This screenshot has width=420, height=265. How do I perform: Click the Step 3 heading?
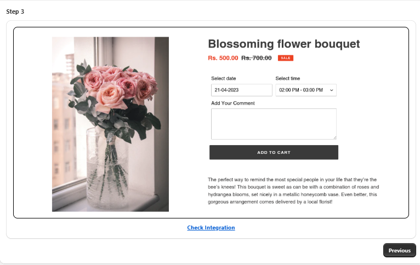click(x=15, y=11)
